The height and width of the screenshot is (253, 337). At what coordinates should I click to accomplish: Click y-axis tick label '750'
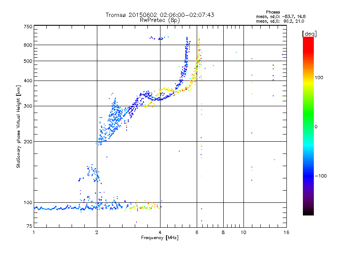tap(28, 27)
